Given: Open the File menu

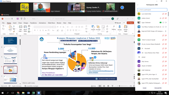Looking at the screenshot, I should 3,23.
